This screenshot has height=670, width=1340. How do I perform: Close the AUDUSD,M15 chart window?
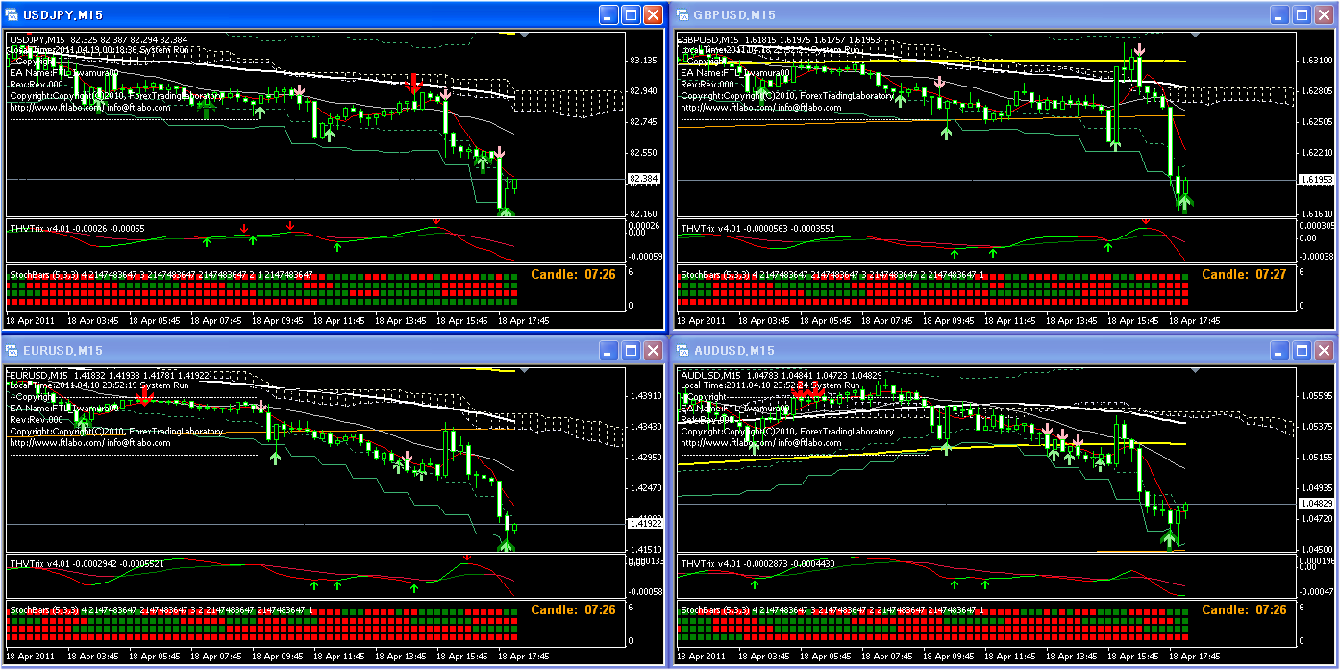(1323, 350)
